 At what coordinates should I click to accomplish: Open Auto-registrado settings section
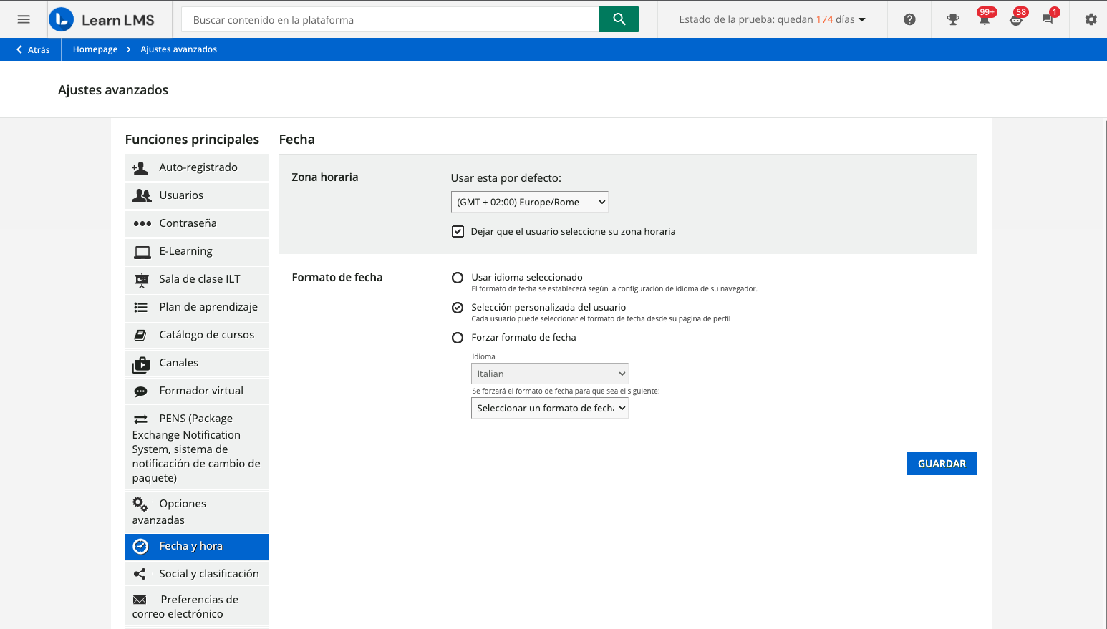pos(197,167)
